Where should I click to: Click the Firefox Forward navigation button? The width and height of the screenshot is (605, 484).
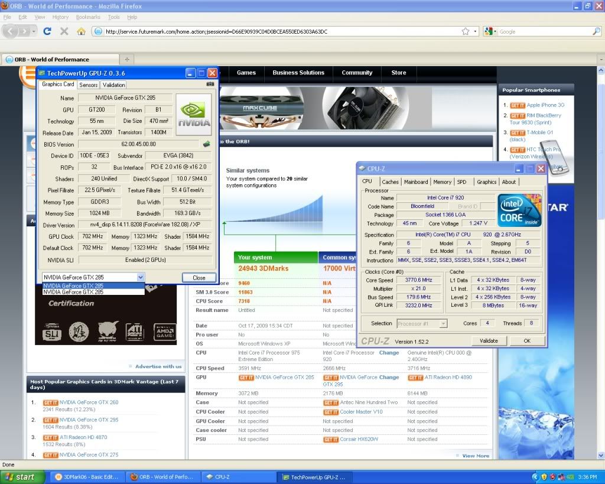[x=24, y=31]
